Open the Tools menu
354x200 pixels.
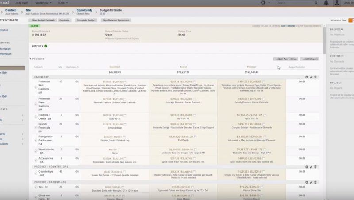63,3
